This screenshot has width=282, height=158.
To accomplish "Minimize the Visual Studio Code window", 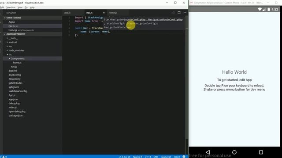I will pos(167,3).
